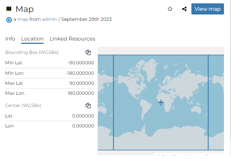This screenshot has width=231, height=159.
Task: Click the share icon
Action: [184, 9]
